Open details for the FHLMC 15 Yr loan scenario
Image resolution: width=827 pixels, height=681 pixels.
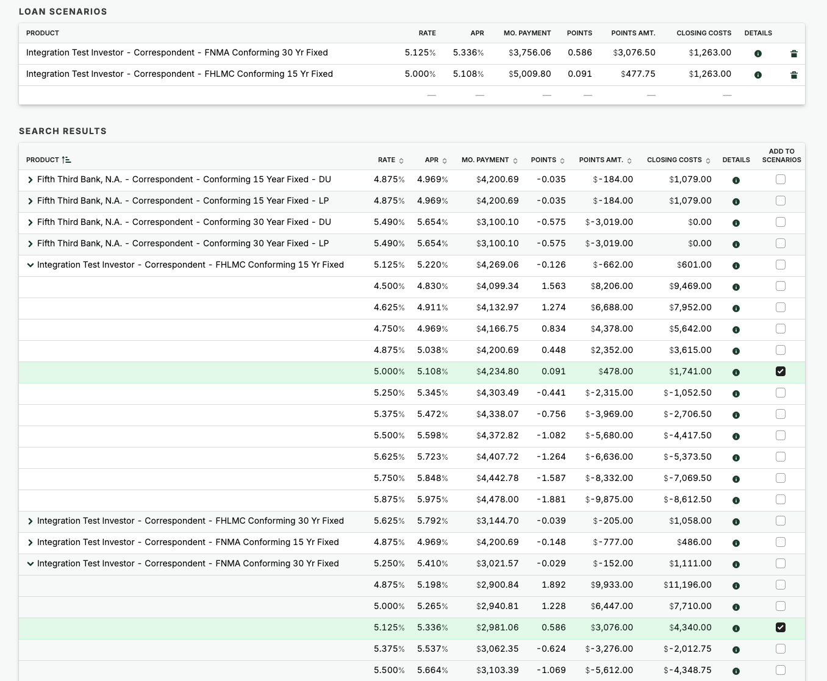click(758, 75)
